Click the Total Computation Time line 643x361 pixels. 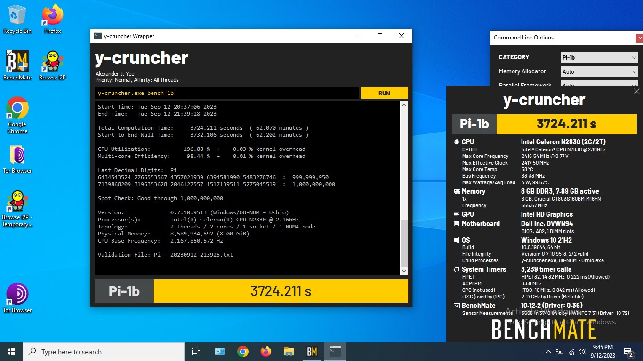tap(203, 128)
